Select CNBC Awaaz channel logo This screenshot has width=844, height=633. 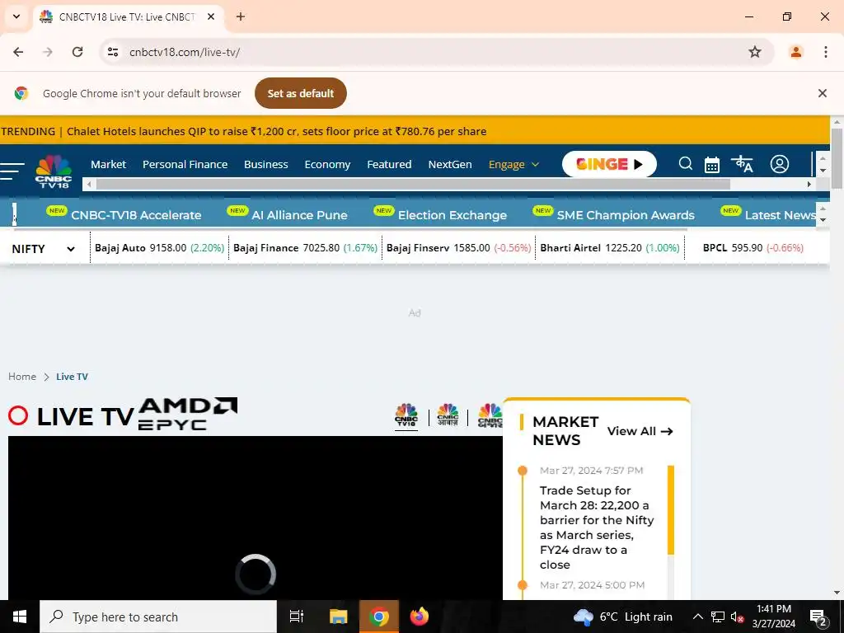pos(448,415)
